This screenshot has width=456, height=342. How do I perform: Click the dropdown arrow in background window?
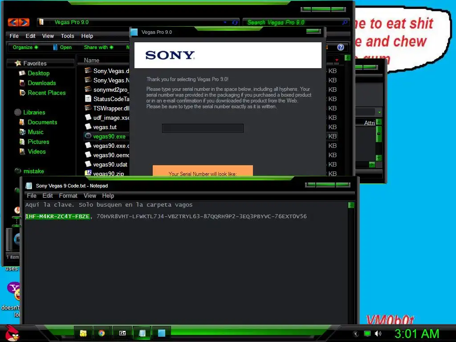[x=379, y=112]
